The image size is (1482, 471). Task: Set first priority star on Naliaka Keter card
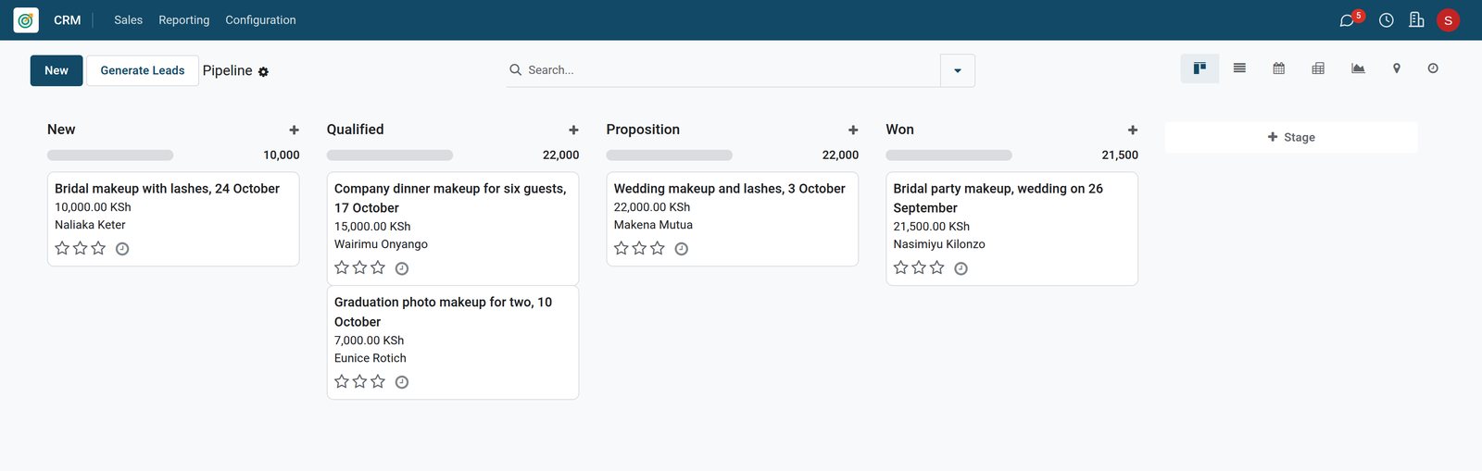click(x=62, y=248)
